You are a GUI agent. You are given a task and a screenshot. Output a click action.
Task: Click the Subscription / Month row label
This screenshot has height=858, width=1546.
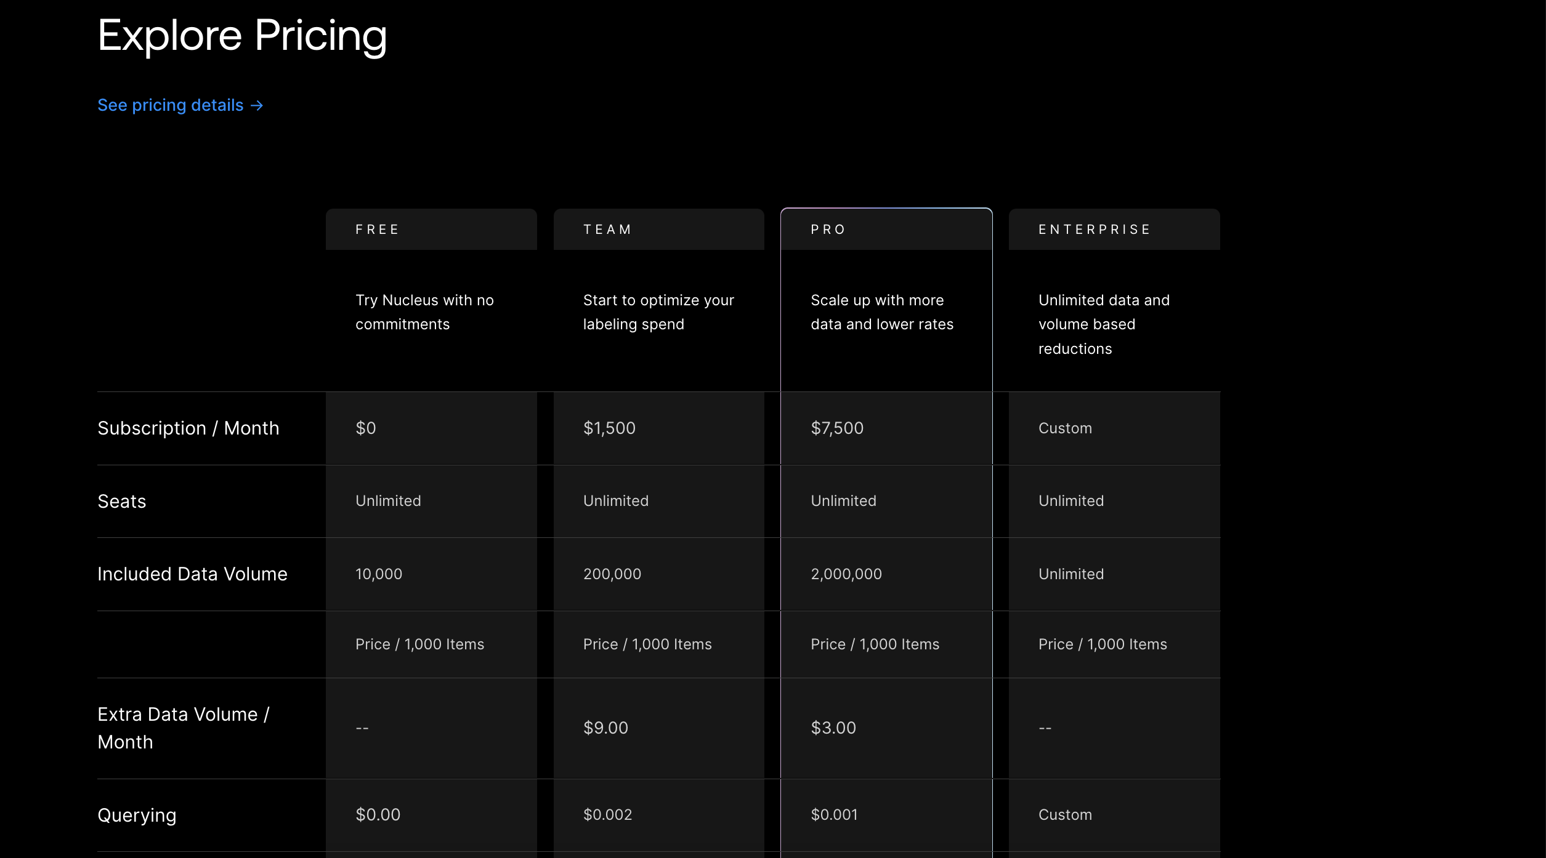[x=188, y=428]
